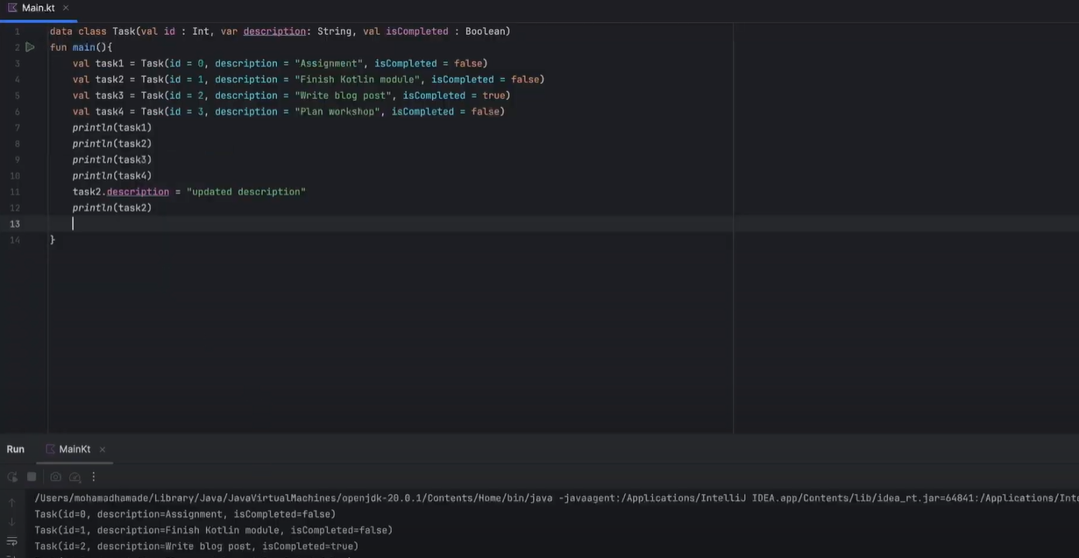Close the MainKt run tab

tap(102, 449)
